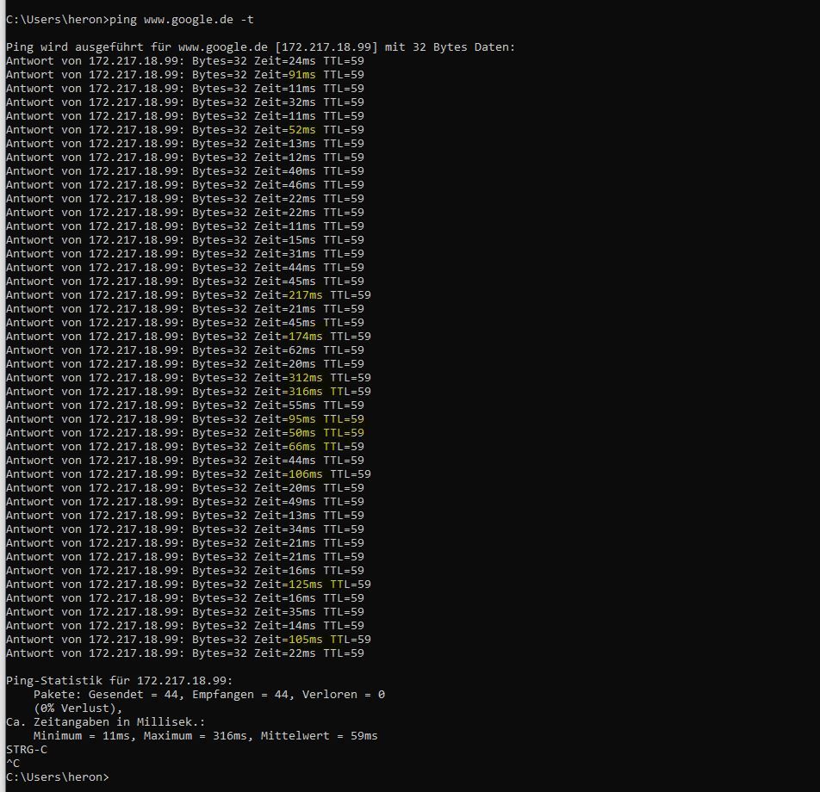Click the Zeit=62ms reply line
The height and width of the screenshot is (792, 820).
[x=185, y=350]
